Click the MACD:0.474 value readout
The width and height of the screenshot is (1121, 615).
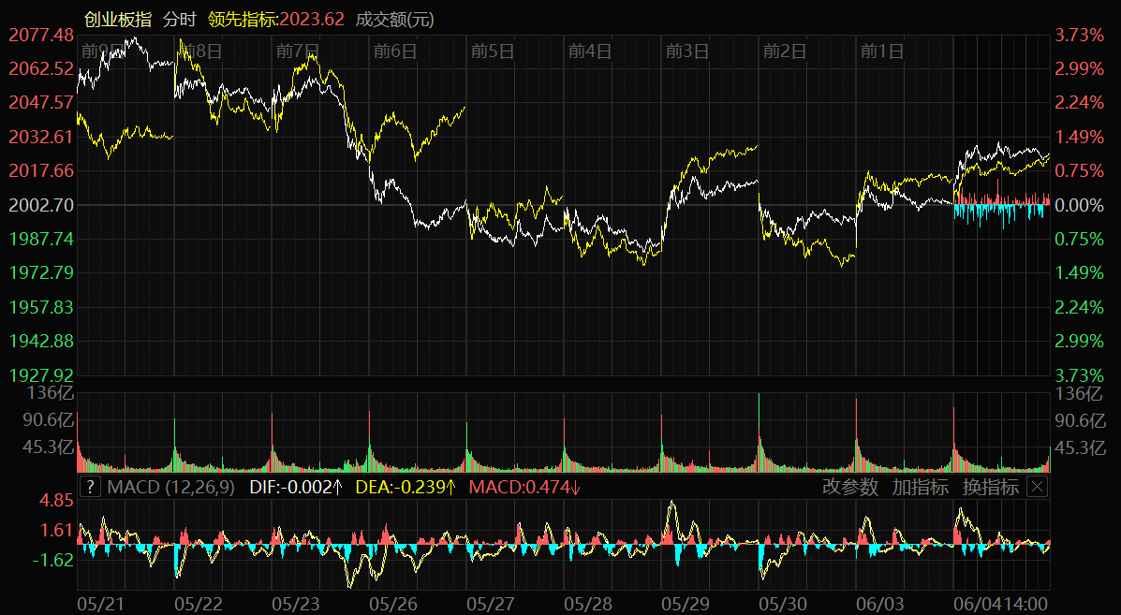[x=524, y=487]
